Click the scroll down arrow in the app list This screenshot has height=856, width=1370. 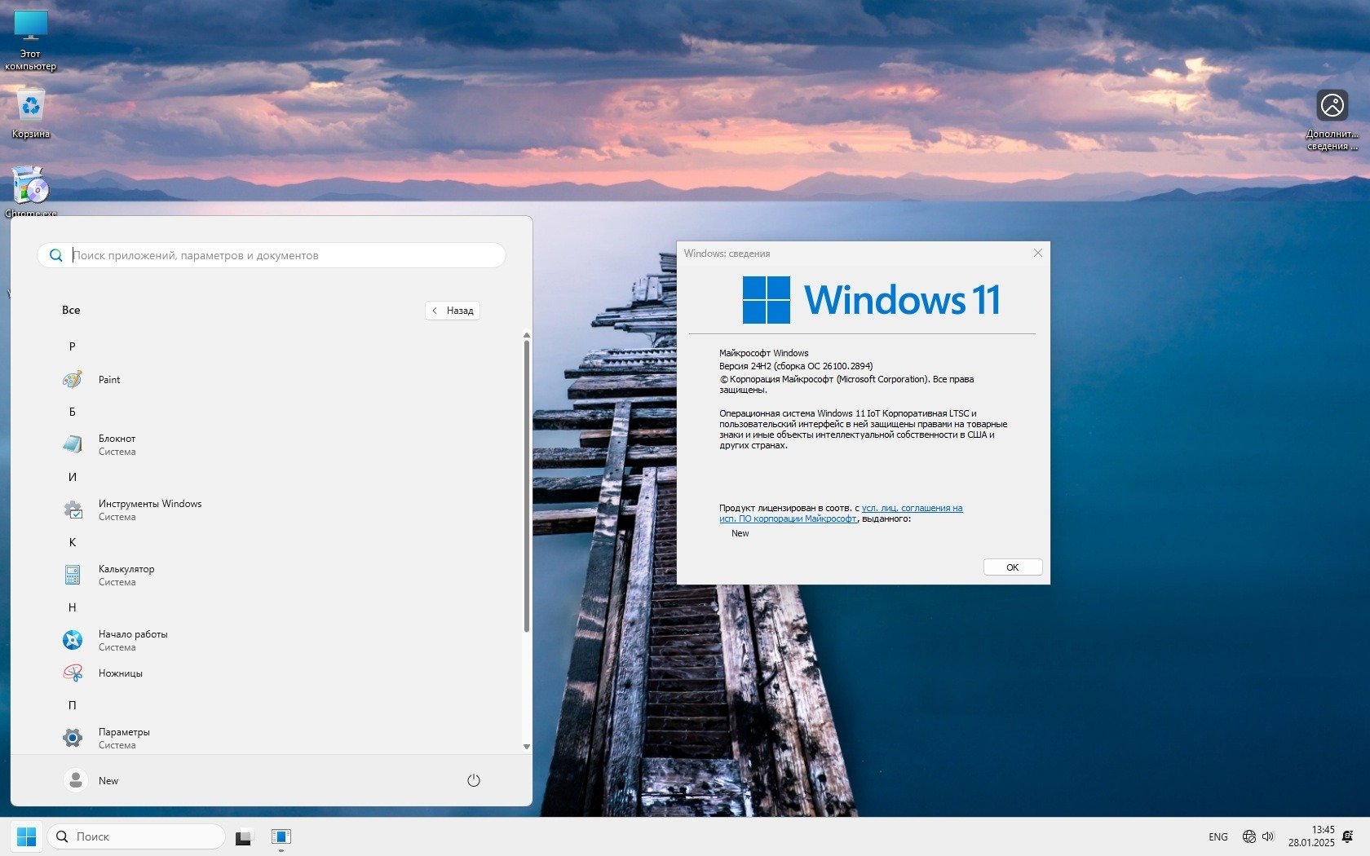(x=526, y=746)
